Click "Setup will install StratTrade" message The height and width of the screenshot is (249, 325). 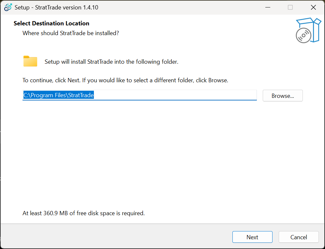point(111,62)
